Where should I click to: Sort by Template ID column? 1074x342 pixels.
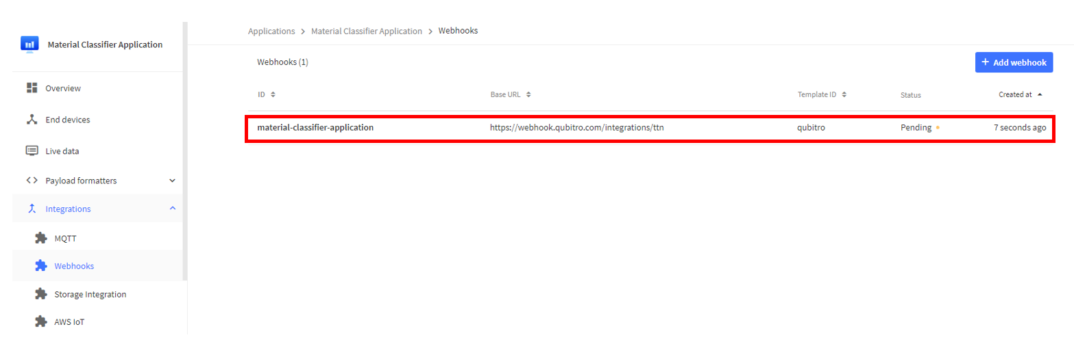pos(822,94)
